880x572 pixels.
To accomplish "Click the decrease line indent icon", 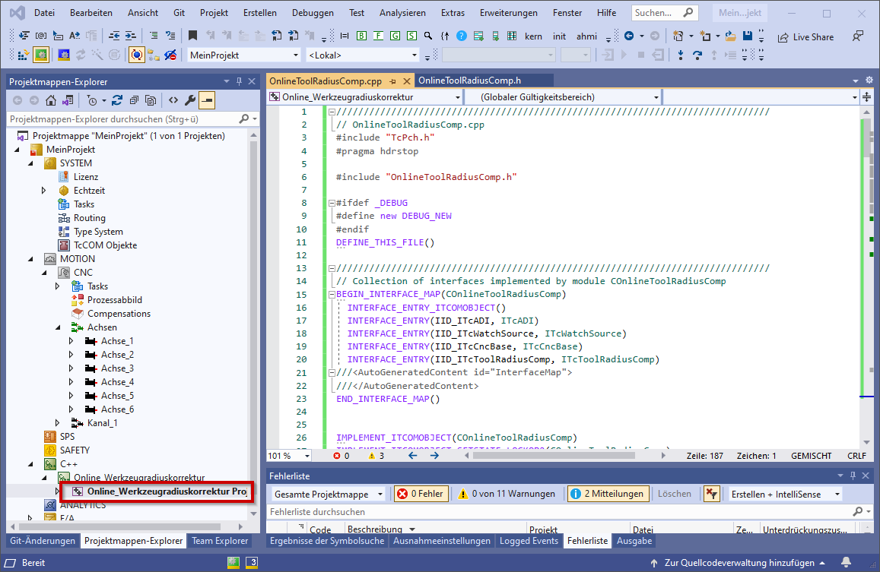I will (x=114, y=36).
